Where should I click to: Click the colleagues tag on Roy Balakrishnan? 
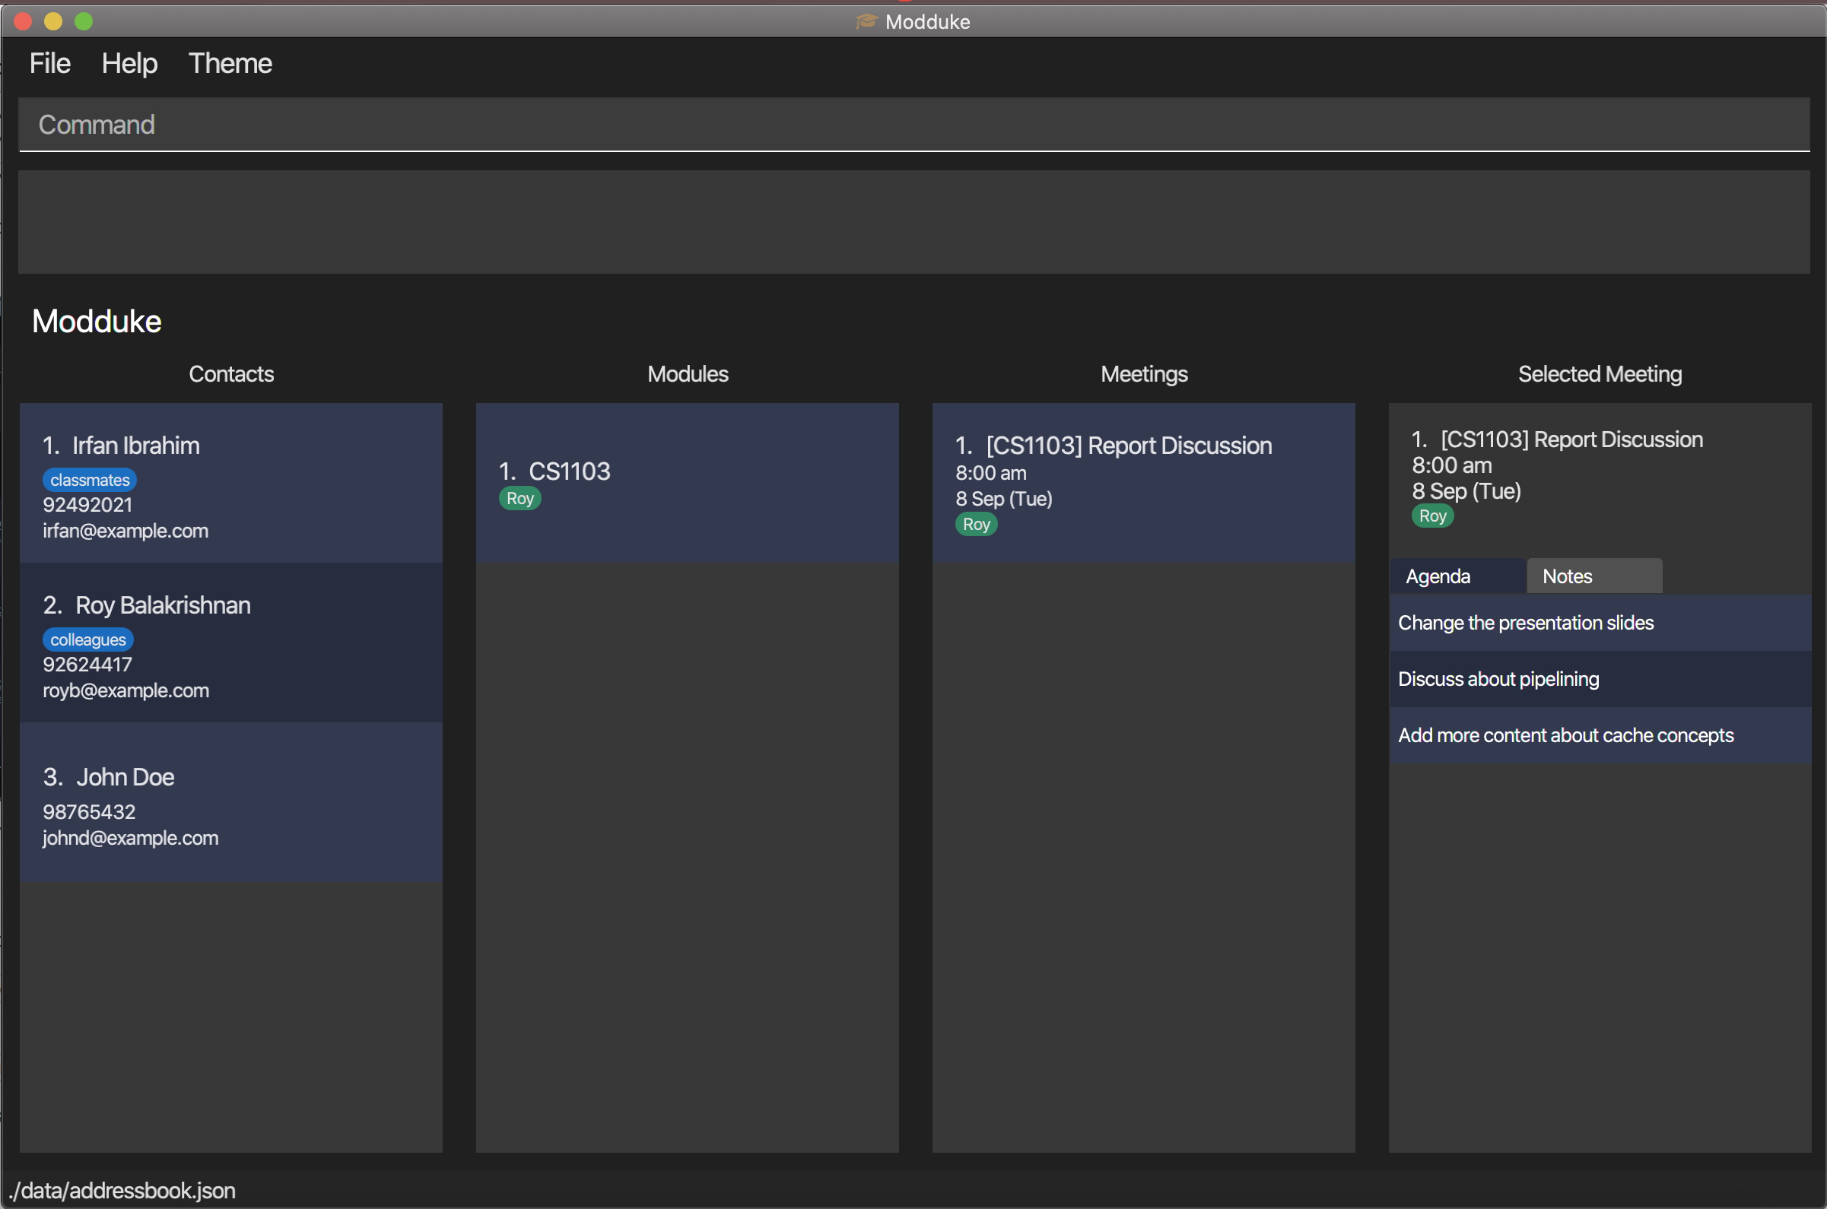[88, 640]
